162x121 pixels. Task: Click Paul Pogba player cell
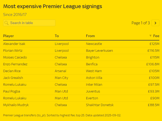tap(11, 91)
